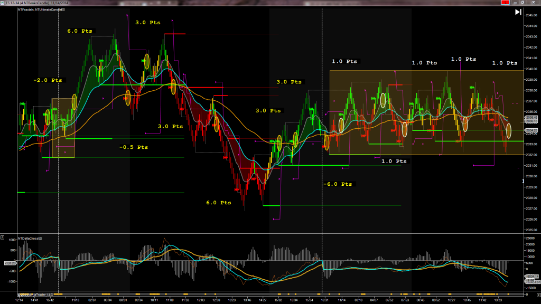This screenshot has width=541, height=304.
Task: Click the -8034.14 value marker on right axis
Action: pyautogui.click(x=531, y=277)
